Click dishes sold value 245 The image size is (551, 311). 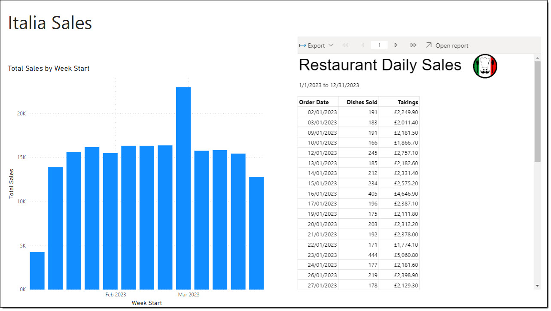click(x=359, y=153)
